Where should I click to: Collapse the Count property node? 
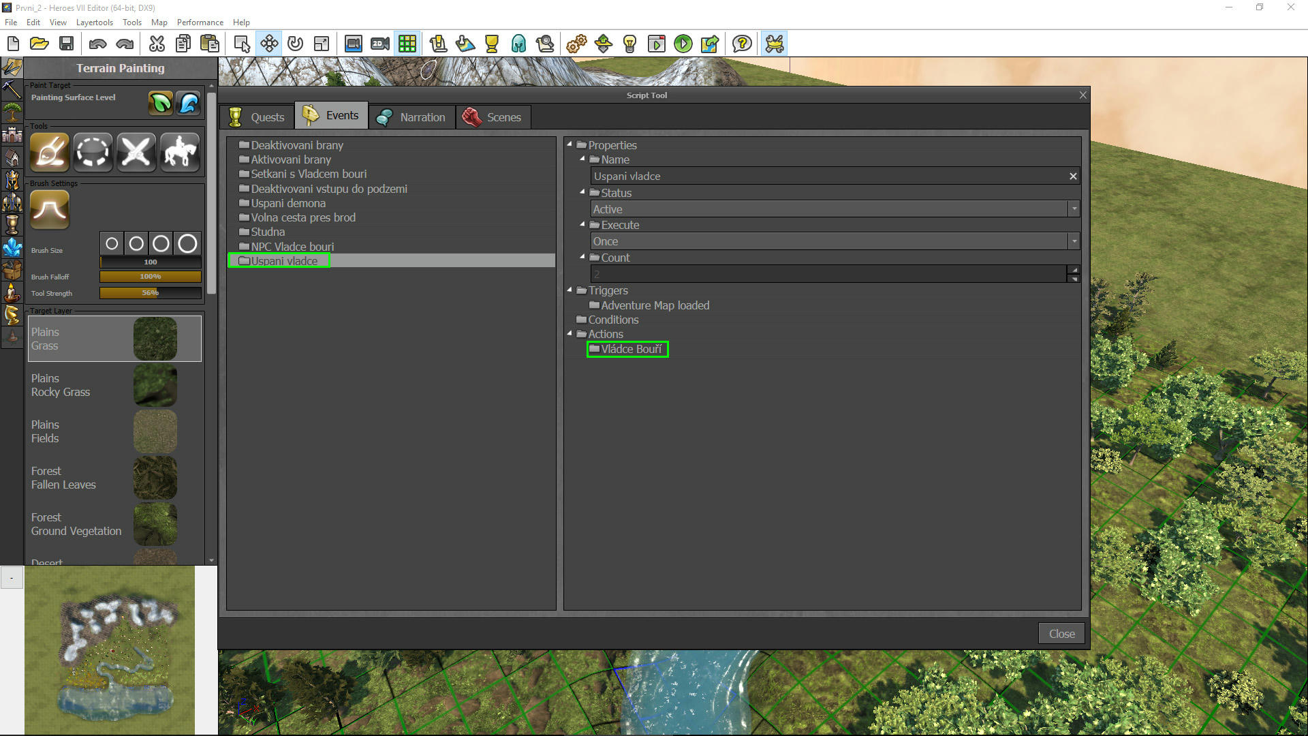pos(582,257)
